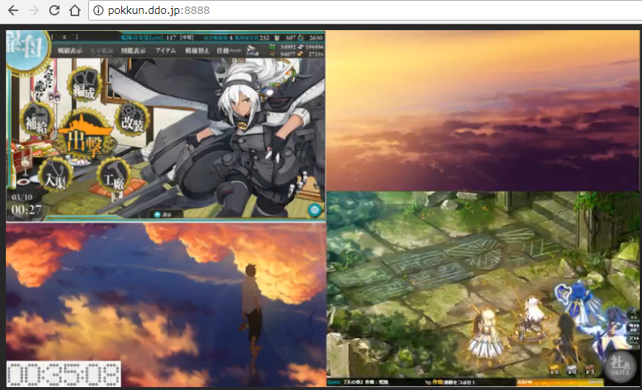642x390 pixels.
Task: Click the upper fast-forward speed button
Action: pos(633,327)
